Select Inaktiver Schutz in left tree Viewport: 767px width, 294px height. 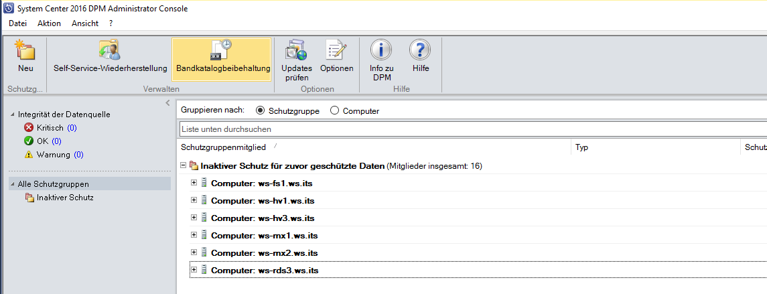click(x=65, y=198)
